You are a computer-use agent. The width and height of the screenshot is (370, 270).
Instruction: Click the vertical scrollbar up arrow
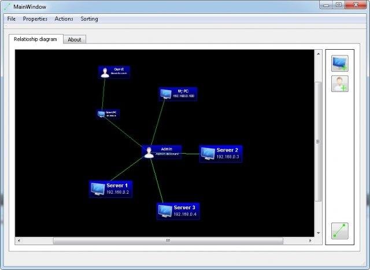pos(318,54)
